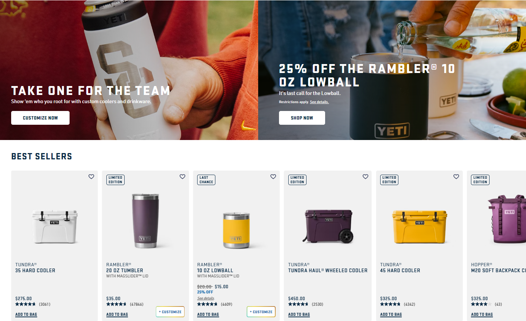Open the white Tundra 35 cooler image

(x=55, y=226)
